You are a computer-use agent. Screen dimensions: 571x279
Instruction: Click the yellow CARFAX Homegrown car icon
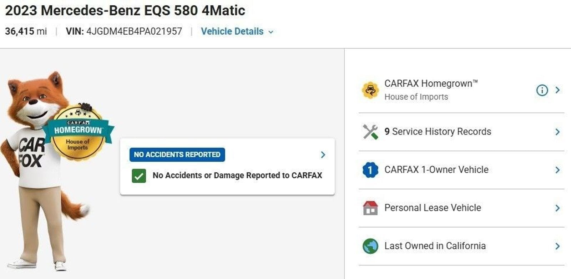click(370, 90)
